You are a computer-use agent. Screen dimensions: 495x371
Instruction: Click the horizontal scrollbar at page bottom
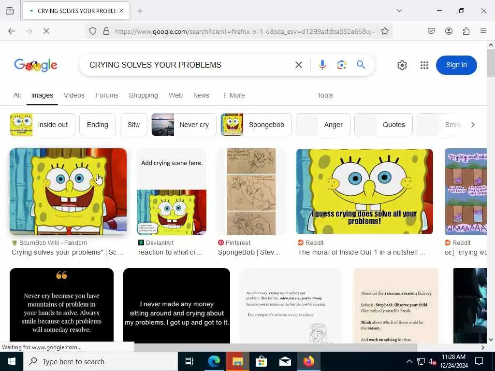click(275, 347)
